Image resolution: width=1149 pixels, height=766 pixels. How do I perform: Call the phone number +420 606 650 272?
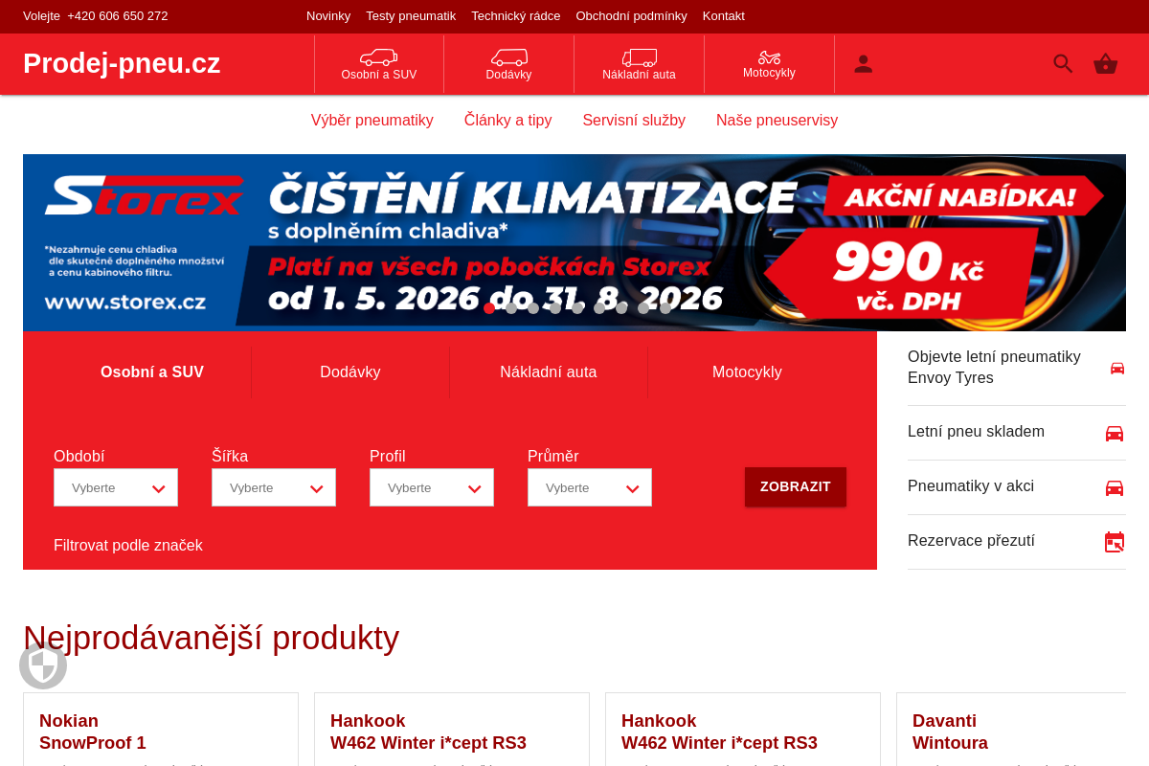point(118,16)
